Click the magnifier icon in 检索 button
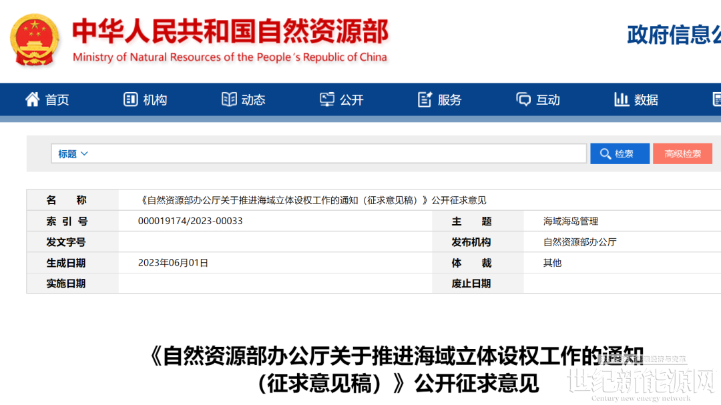 [x=606, y=153]
